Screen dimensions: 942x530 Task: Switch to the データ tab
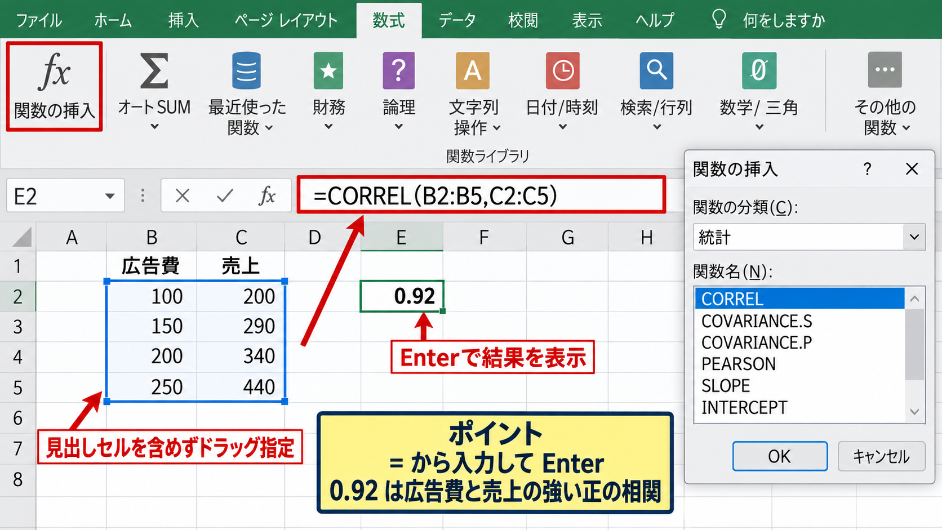pos(457,20)
